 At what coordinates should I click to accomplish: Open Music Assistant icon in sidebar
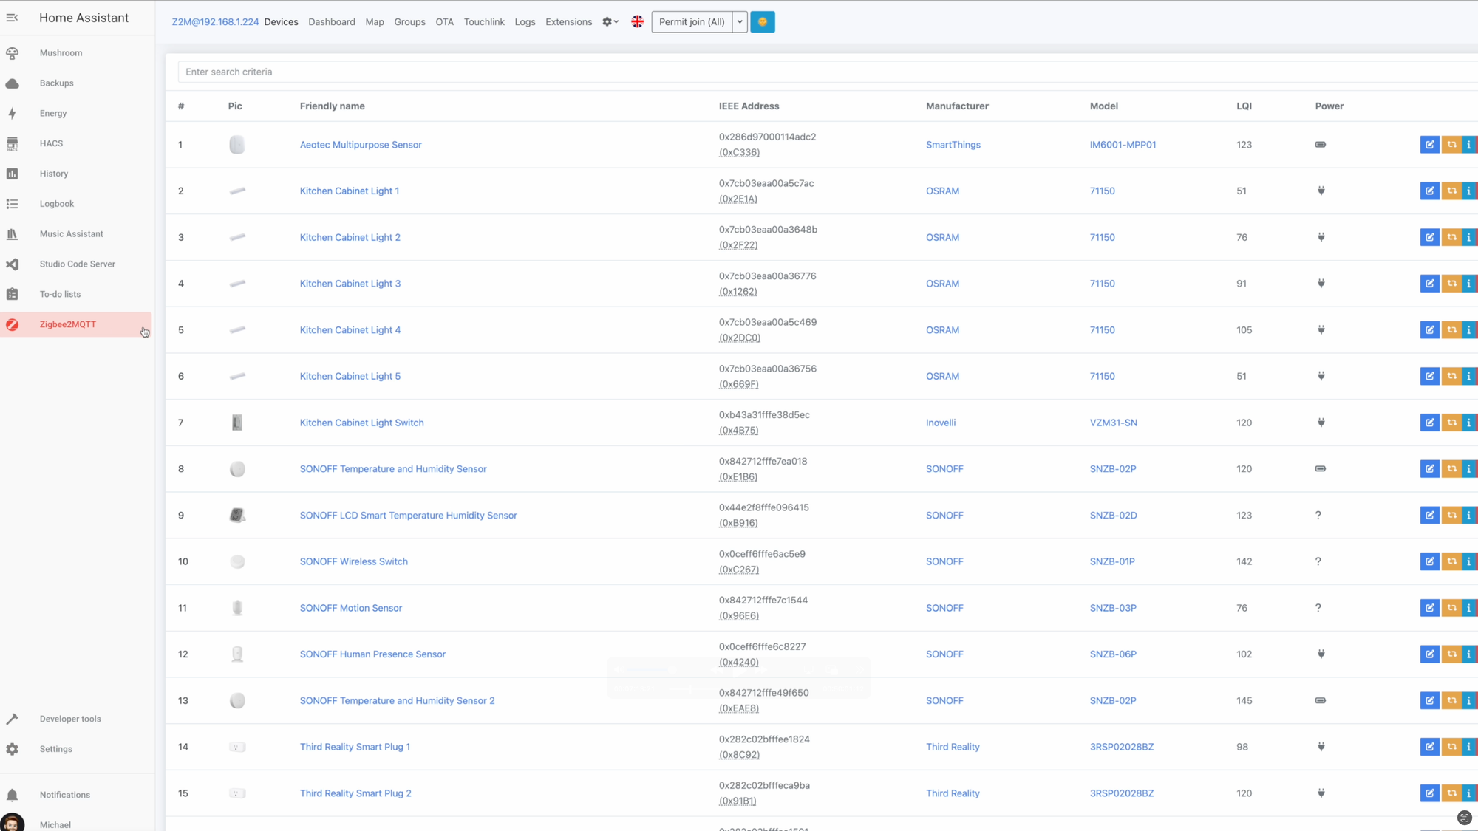pos(12,234)
